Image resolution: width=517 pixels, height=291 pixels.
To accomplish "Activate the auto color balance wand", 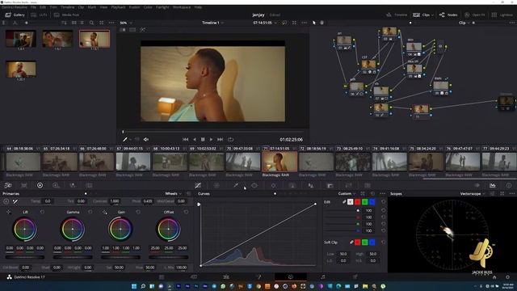I will (15, 201).
